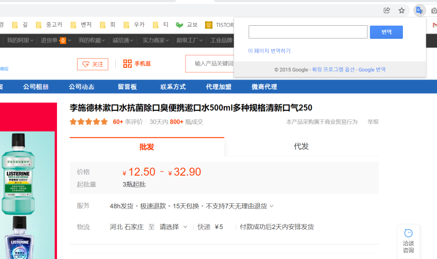Image resolution: width=437 pixels, height=259 pixels.
Task: Switch to the 代发 tab
Action: coord(301,146)
